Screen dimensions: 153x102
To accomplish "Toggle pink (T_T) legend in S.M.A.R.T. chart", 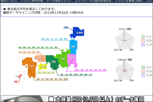I will [x=143, y=71].
